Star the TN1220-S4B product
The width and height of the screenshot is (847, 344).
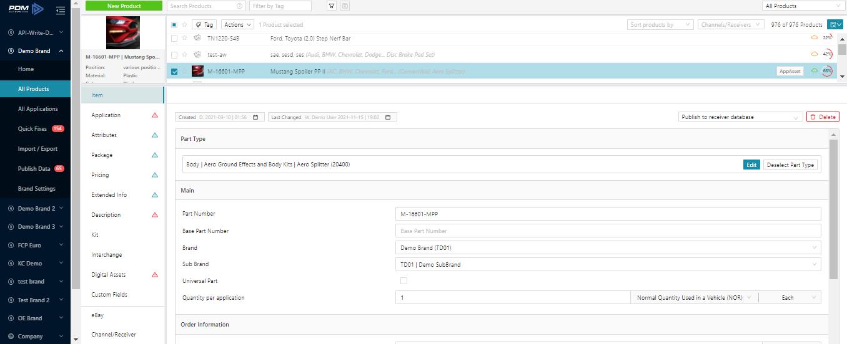pos(184,38)
